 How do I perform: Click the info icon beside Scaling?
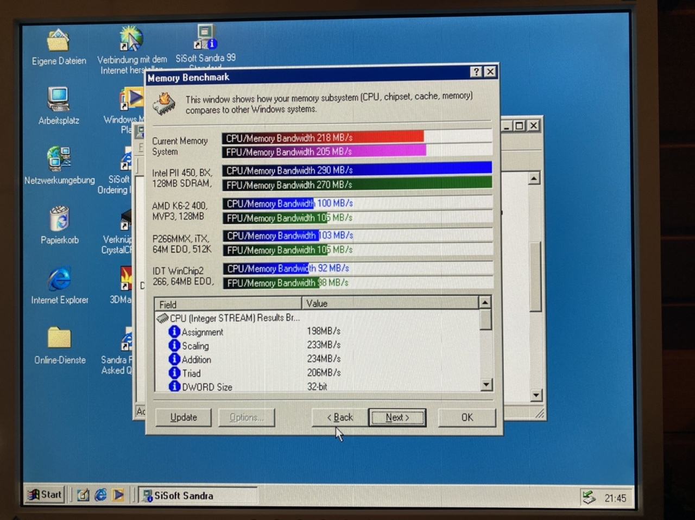click(x=174, y=345)
